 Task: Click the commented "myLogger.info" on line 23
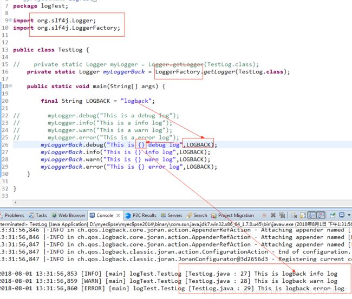pyautogui.click(x=70, y=123)
